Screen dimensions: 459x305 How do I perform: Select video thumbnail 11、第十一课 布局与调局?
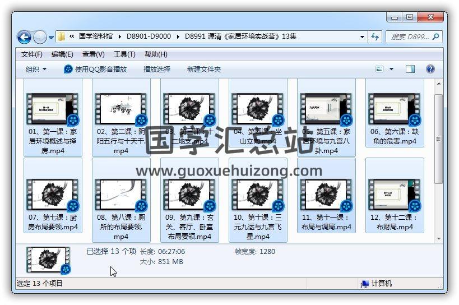(326, 195)
